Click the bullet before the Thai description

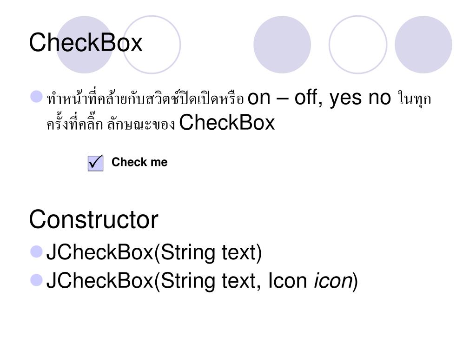36,97
